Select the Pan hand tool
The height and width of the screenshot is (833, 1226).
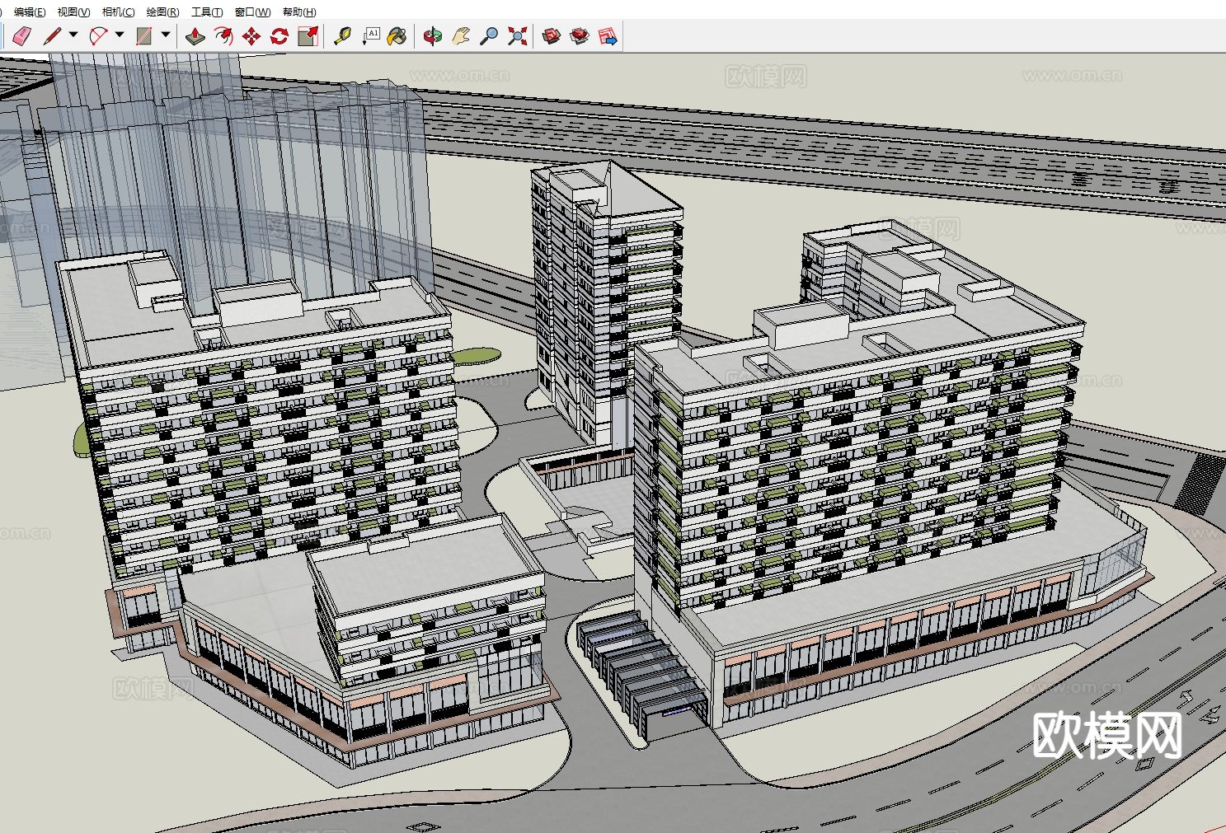pyautogui.click(x=461, y=36)
